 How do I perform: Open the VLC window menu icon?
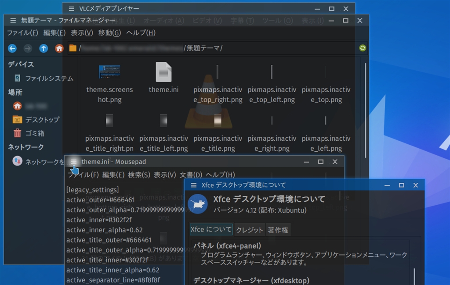(x=72, y=9)
